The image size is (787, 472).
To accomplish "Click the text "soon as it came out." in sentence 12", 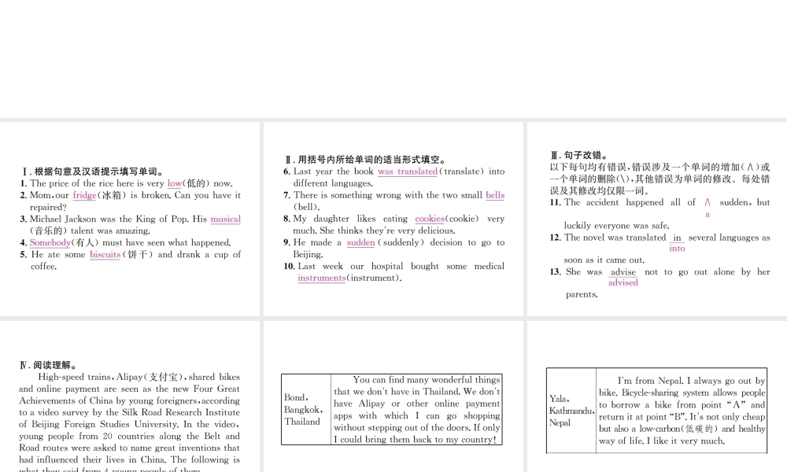I will (x=604, y=260).
